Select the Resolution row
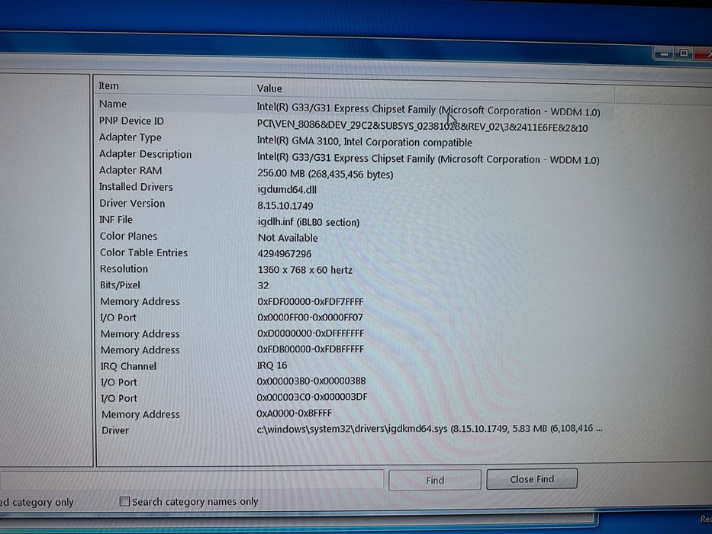Viewport: 712px width, 534px height. [x=354, y=269]
